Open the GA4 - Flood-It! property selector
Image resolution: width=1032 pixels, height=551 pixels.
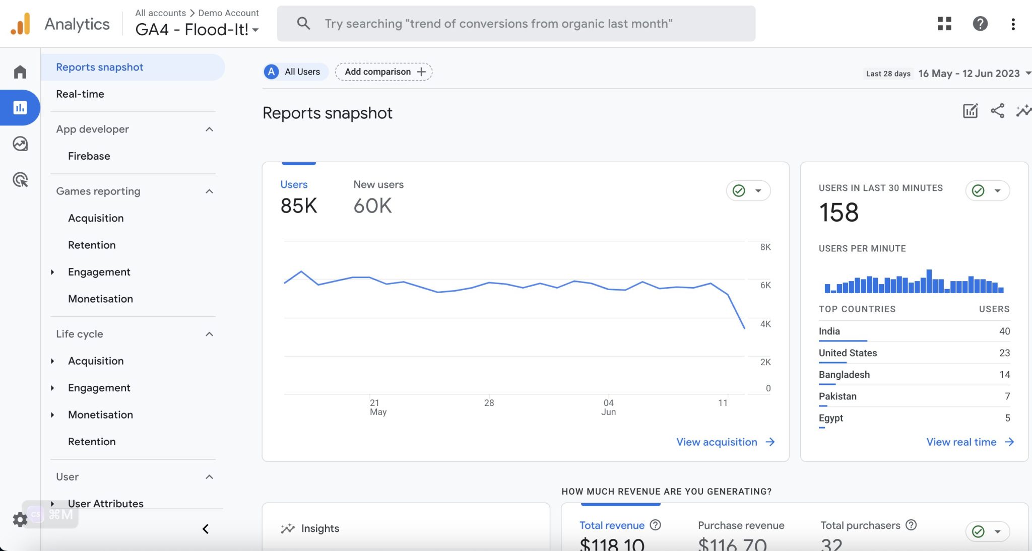(x=197, y=29)
